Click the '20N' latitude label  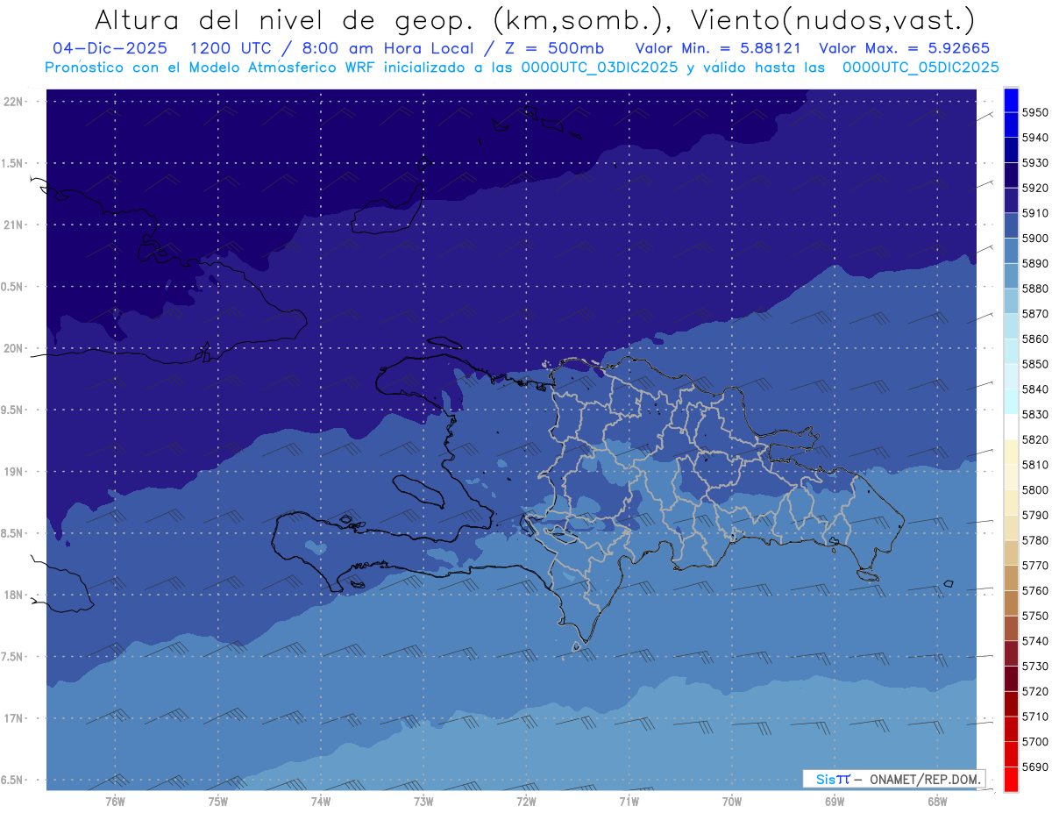click(13, 348)
